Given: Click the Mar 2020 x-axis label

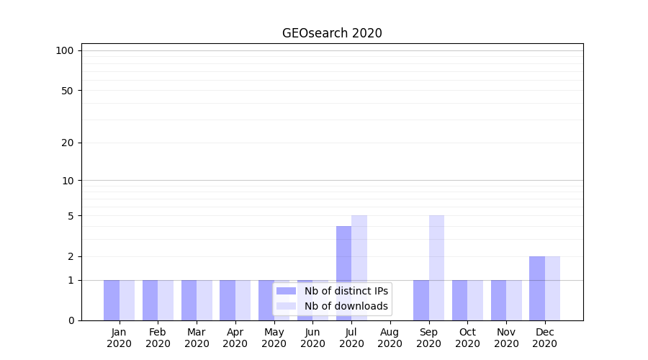Looking at the screenshot, I should click(x=197, y=338).
